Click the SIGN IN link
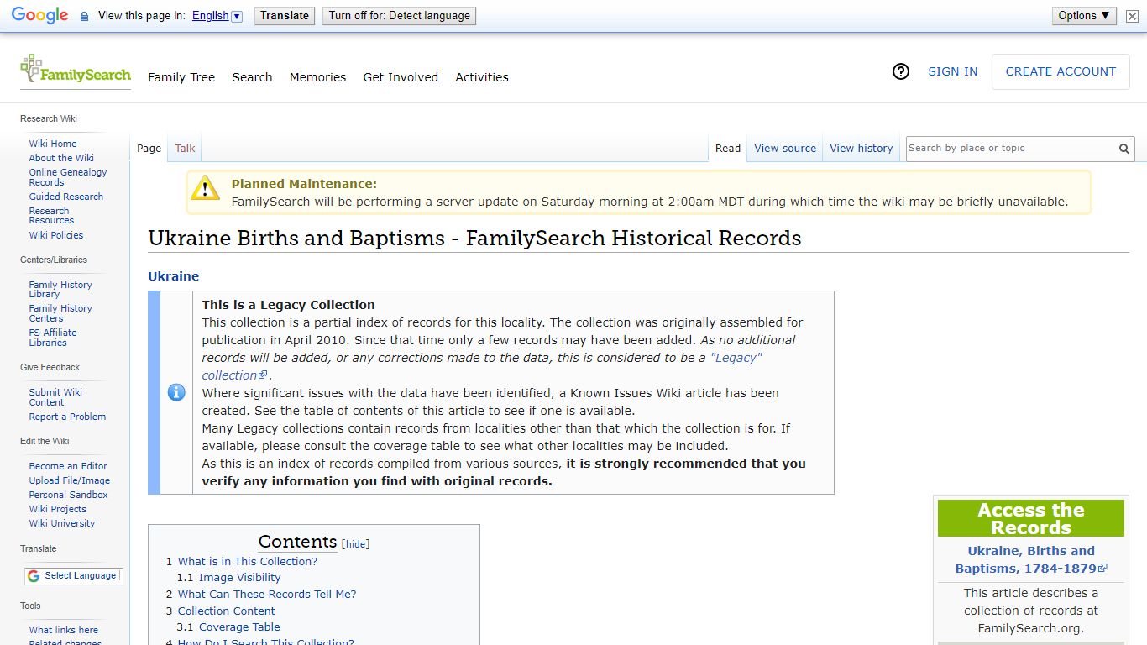The width and height of the screenshot is (1147, 645). tap(953, 71)
